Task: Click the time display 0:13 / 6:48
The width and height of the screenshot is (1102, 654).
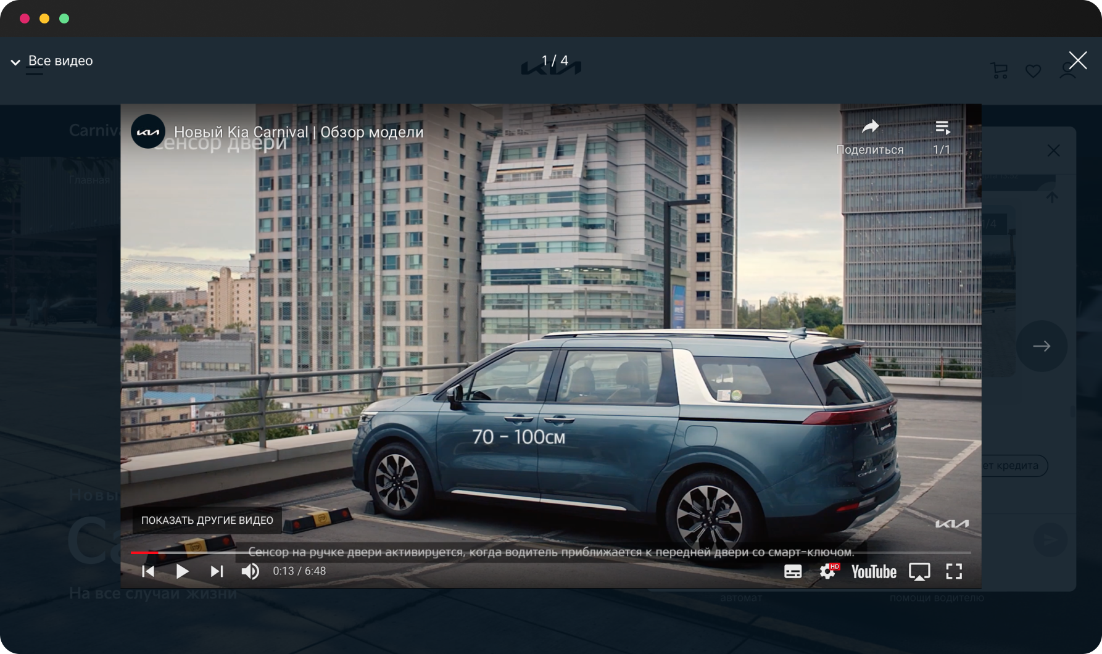Action: 299,571
